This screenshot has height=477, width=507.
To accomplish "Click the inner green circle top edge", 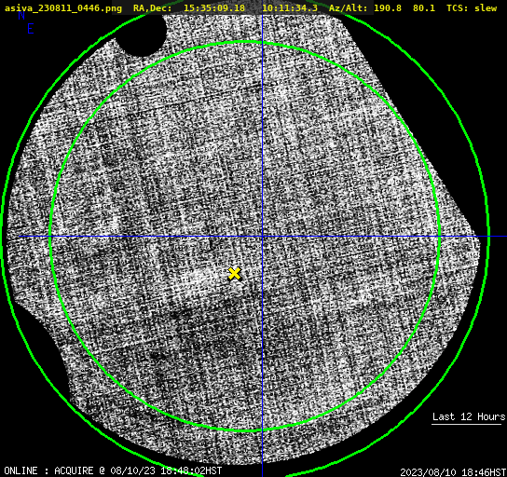I will (245, 42).
